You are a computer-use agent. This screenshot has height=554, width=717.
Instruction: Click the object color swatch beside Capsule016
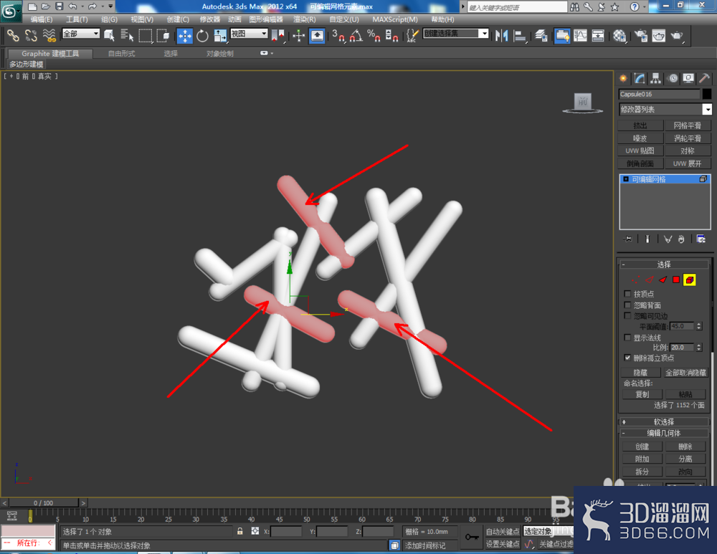click(x=707, y=94)
